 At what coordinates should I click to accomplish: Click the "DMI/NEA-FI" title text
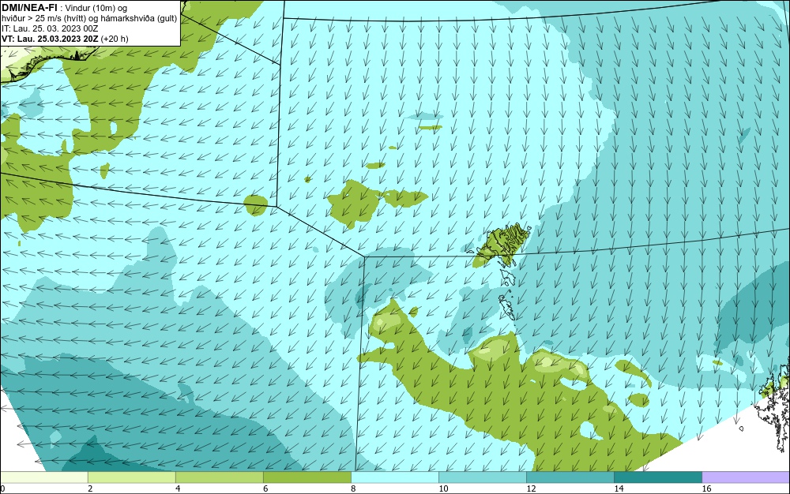28,8
